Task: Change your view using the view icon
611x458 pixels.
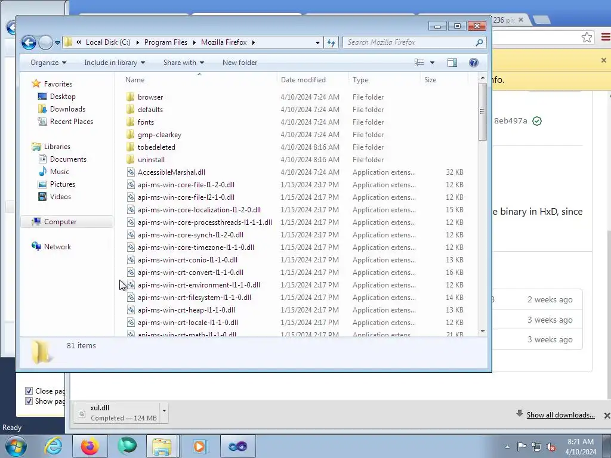Action: (x=419, y=63)
